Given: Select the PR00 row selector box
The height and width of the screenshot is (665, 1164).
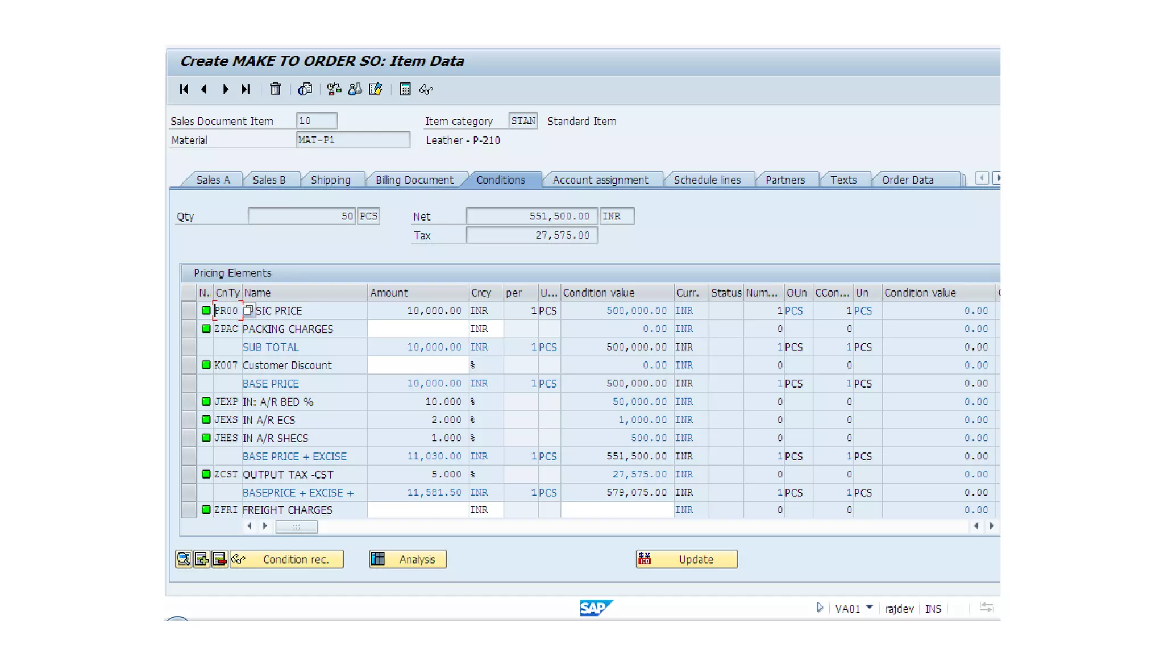Looking at the screenshot, I should tap(188, 311).
